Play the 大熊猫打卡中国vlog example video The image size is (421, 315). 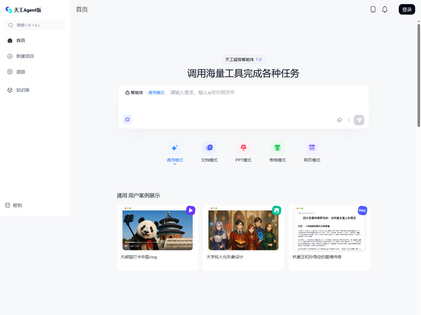pyautogui.click(x=190, y=210)
